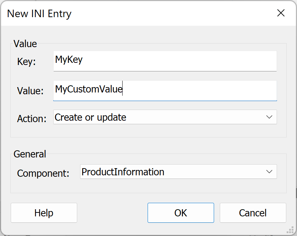Open the Component combo box
This screenshot has height=236, width=297.
tap(178, 171)
